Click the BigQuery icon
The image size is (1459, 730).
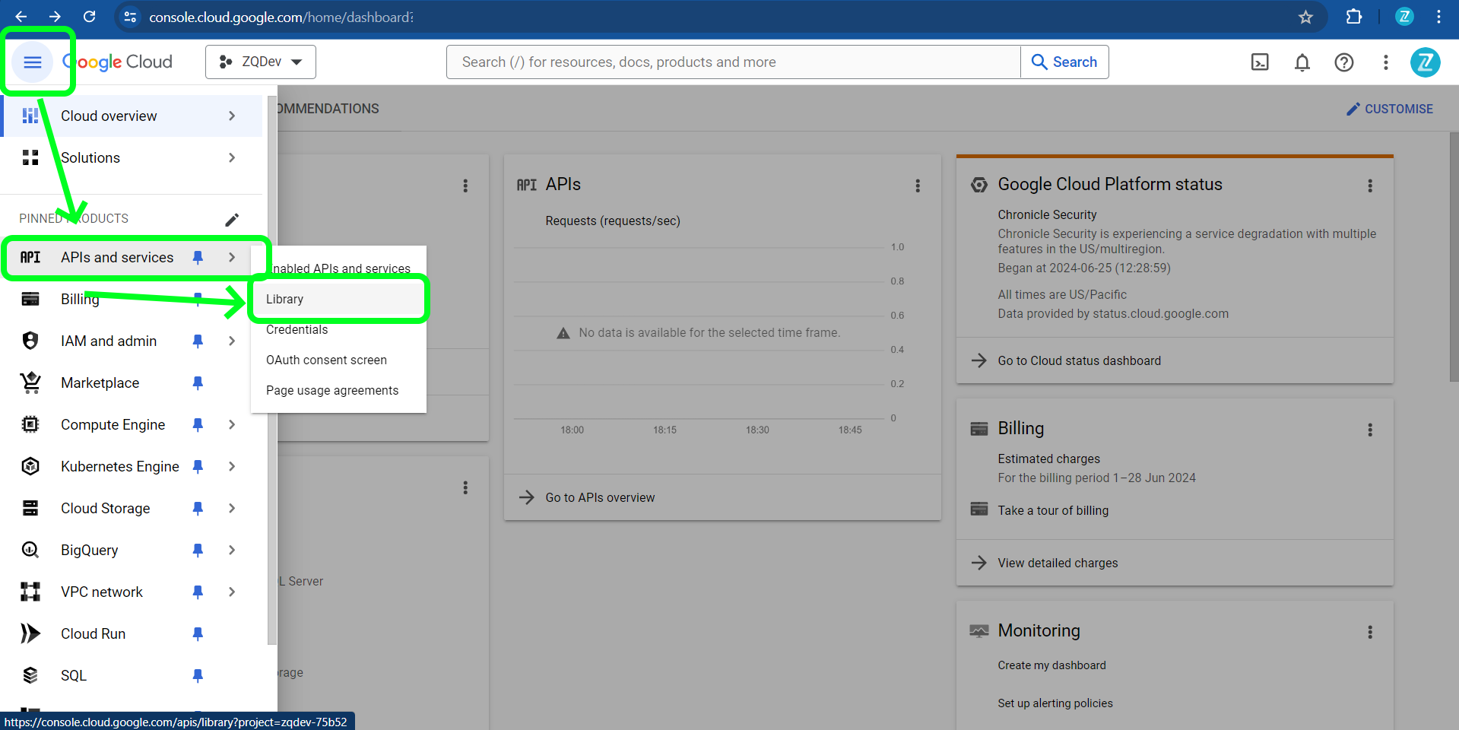click(x=30, y=550)
